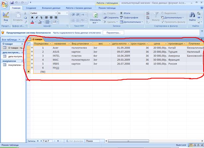
Task: Expand the subdatasheet plus for the Acer row
Action: pyautogui.click(x=32, y=48)
